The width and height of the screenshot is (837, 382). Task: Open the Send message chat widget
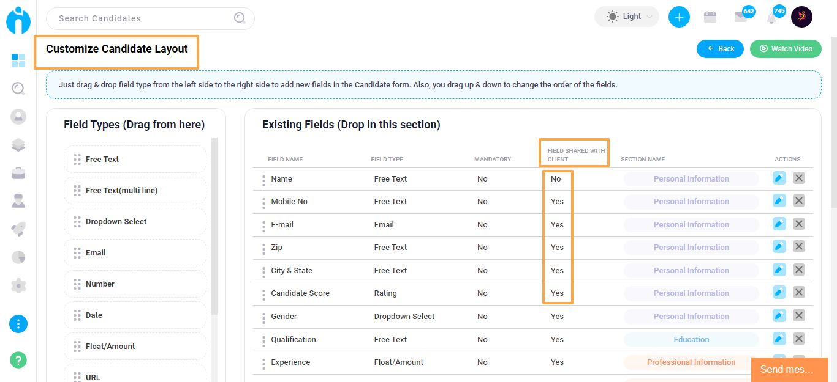(x=789, y=369)
